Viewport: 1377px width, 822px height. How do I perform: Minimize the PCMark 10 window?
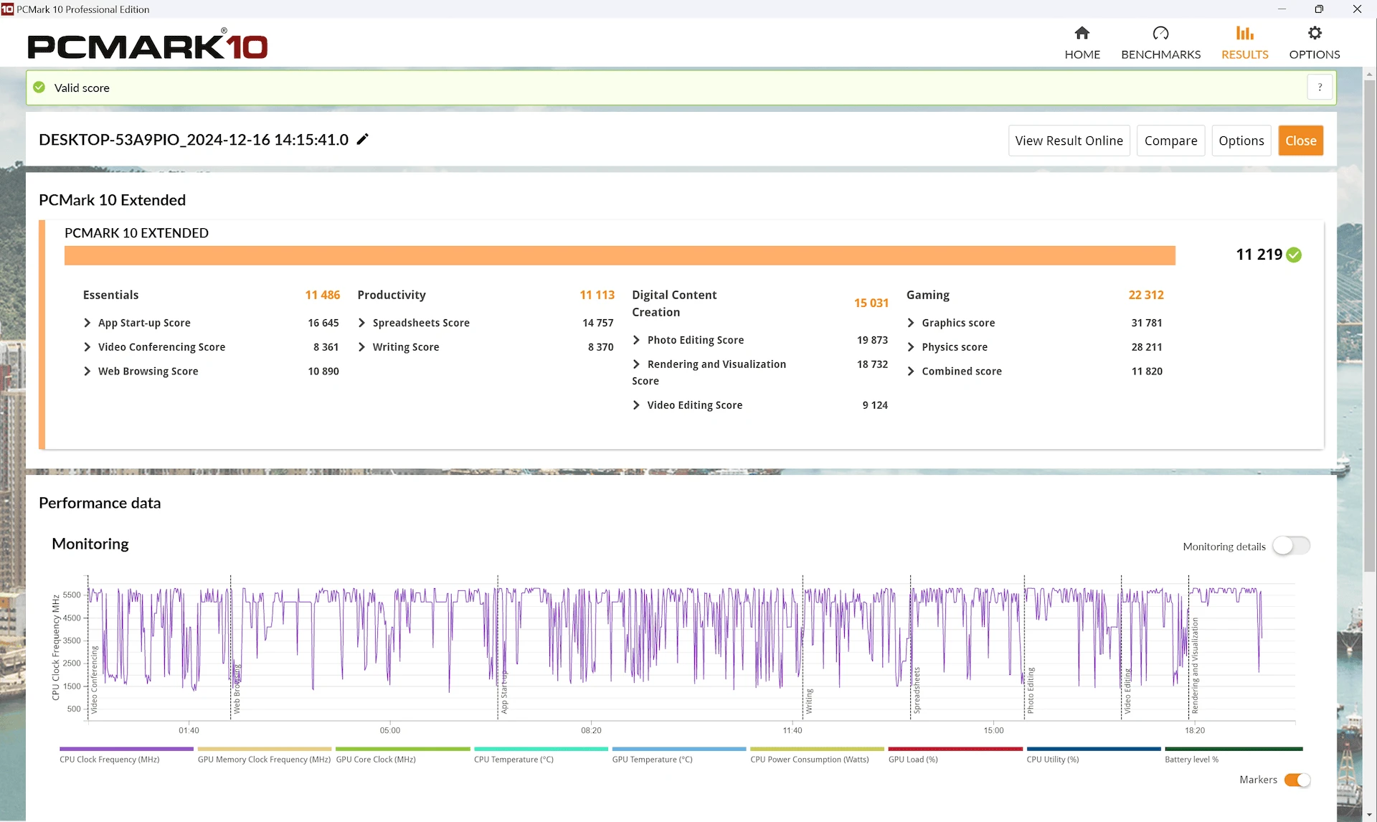[1282, 9]
